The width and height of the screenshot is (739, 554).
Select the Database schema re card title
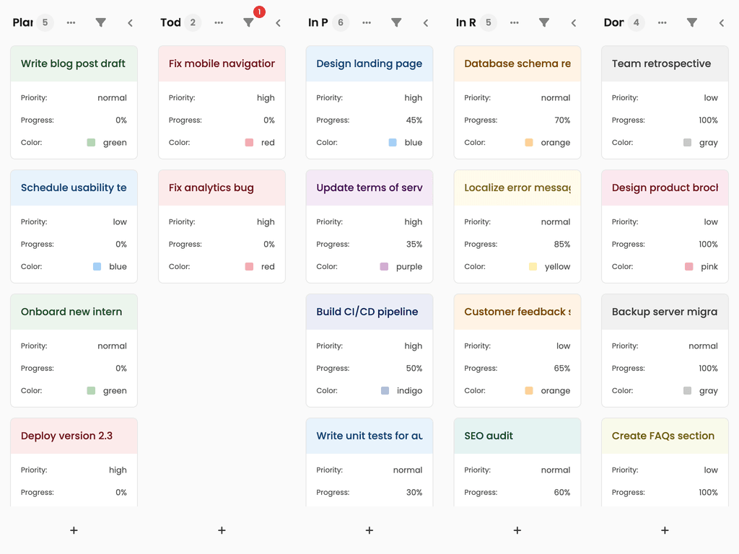pos(517,63)
